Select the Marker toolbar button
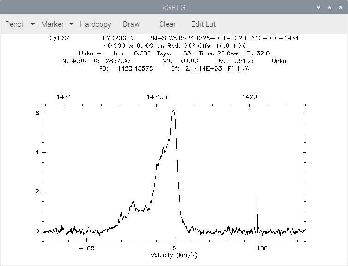This screenshot has height=266, width=348. click(x=52, y=24)
